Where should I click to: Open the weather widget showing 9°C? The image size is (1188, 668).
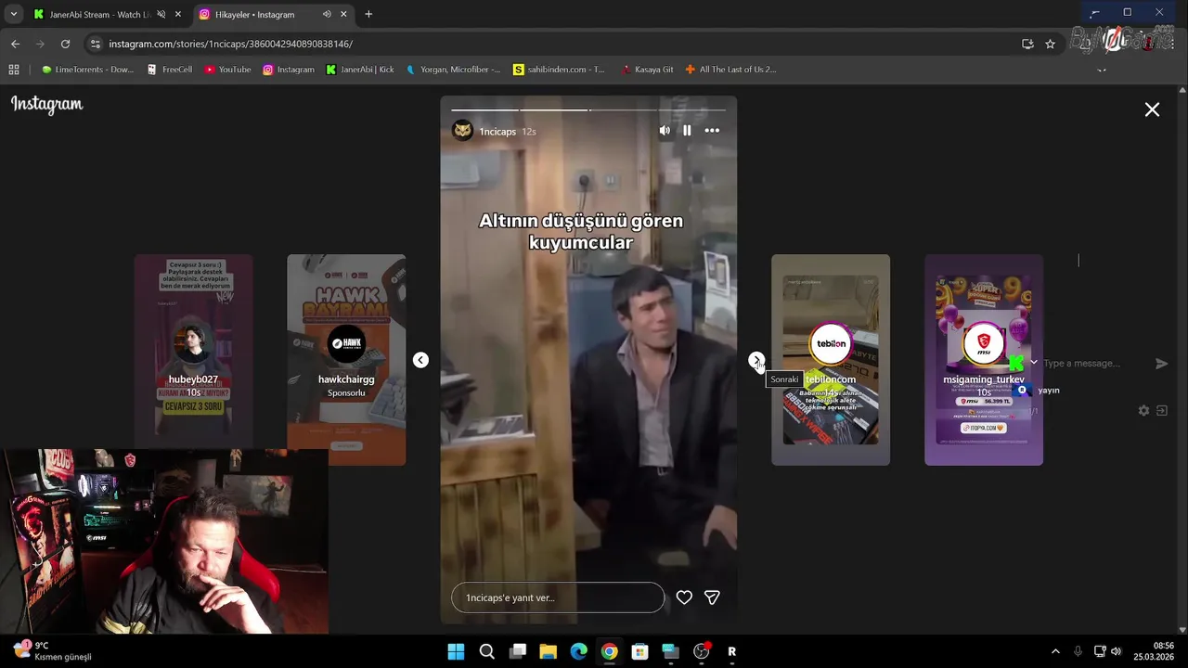[53, 650]
